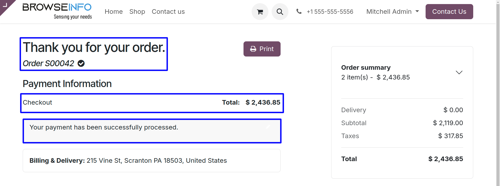Viewport: 500px width, 186px height.
Task: Open the shopping cart icon
Action: tap(260, 12)
